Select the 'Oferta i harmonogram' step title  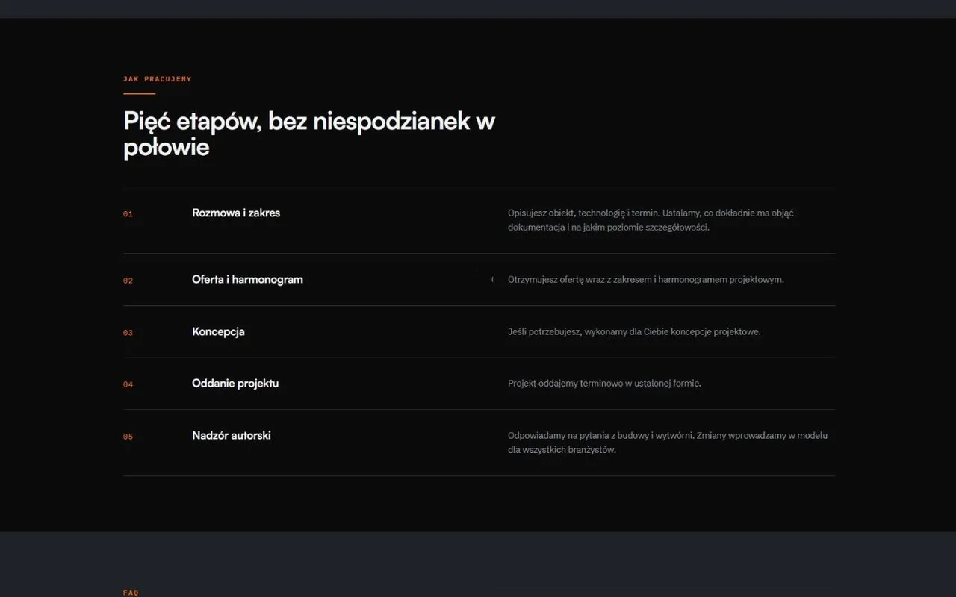pos(247,280)
